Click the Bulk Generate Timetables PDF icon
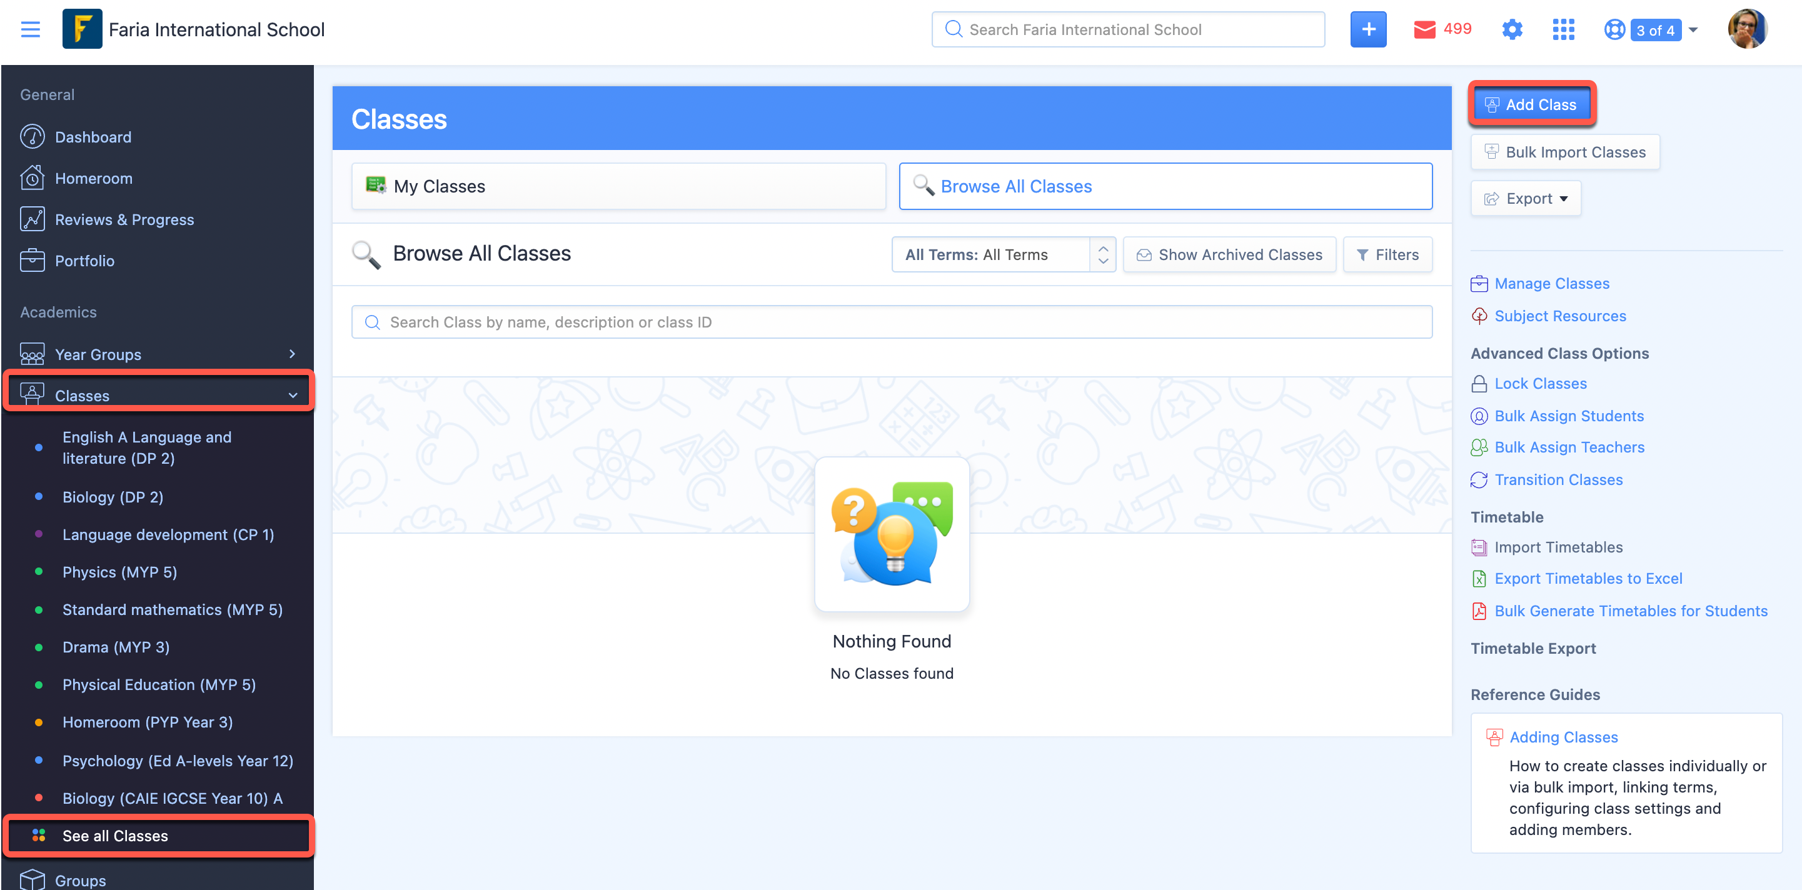The height and width of the screenshot is (890, 1802). pyautogui.click(x=1479, y=611)
